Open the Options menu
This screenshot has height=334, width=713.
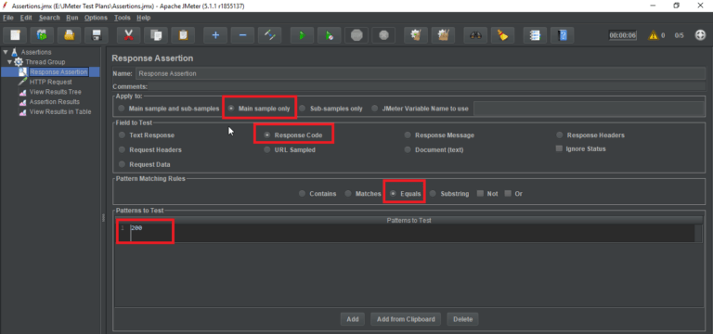point(96,18)
